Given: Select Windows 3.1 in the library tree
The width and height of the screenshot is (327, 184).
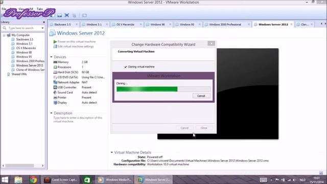Looking at the screenshot, I should point(24,43).
